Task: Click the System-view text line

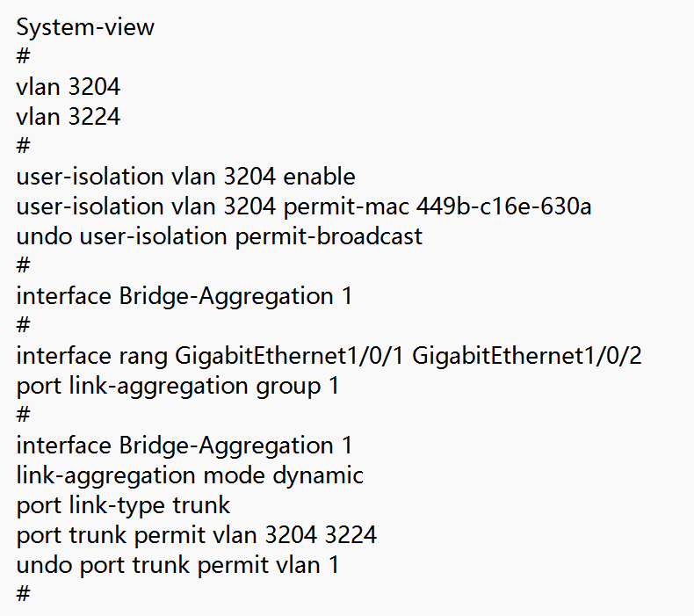Action: pyautogui.click(x=85, y=27)
